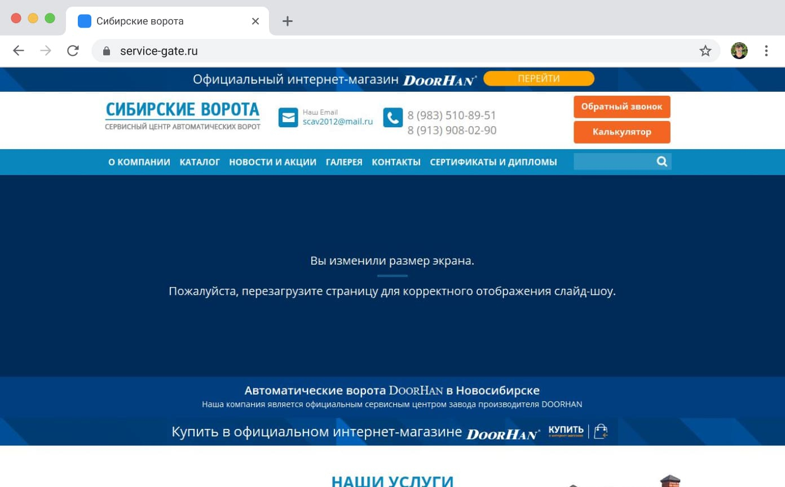
Task: Click the envelope email icon
Action: [288, 117]
